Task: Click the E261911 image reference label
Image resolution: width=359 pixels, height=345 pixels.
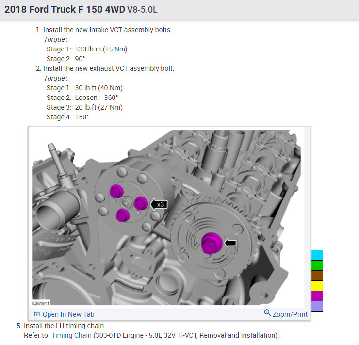Action: (41, 303)
